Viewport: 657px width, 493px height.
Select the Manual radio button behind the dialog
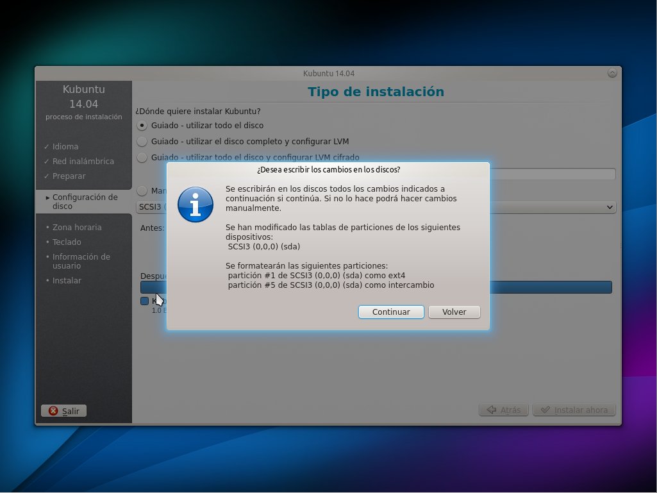tap(142, 191)
